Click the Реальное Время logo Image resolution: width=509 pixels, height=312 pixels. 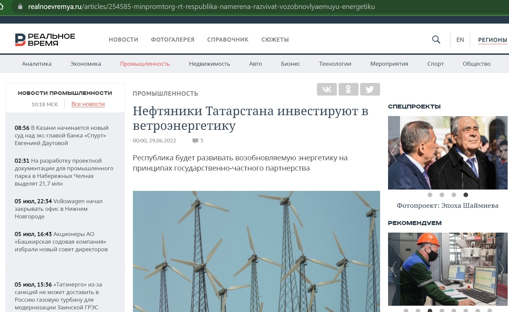[45, 39]
